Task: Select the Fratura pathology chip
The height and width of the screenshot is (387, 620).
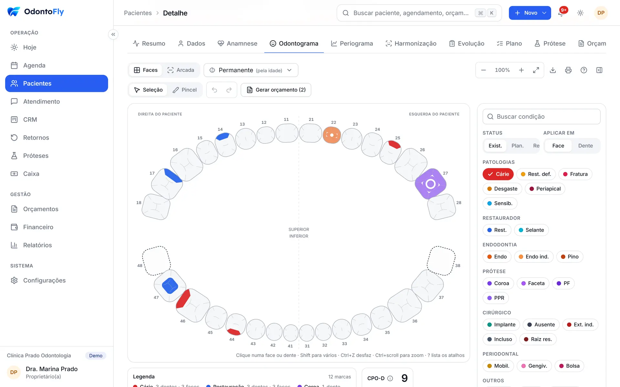Action: pyautogui.click(x=575, y=174)
